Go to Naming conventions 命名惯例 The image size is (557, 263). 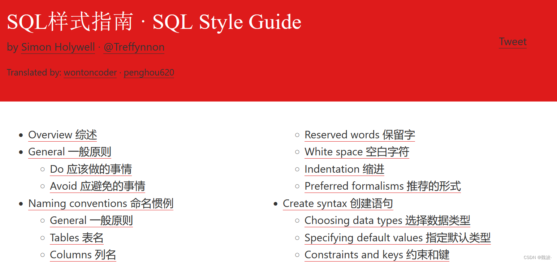pos(101,203)
